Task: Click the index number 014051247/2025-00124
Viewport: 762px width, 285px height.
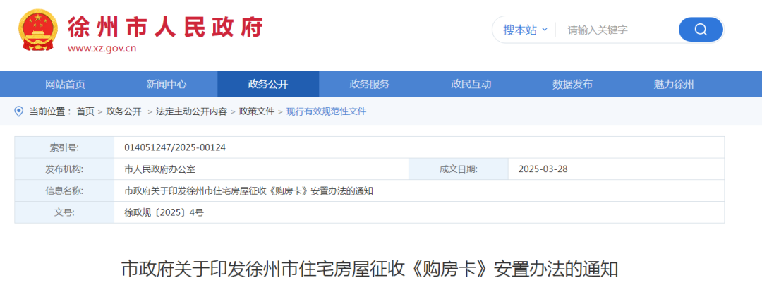Action: 175,147
